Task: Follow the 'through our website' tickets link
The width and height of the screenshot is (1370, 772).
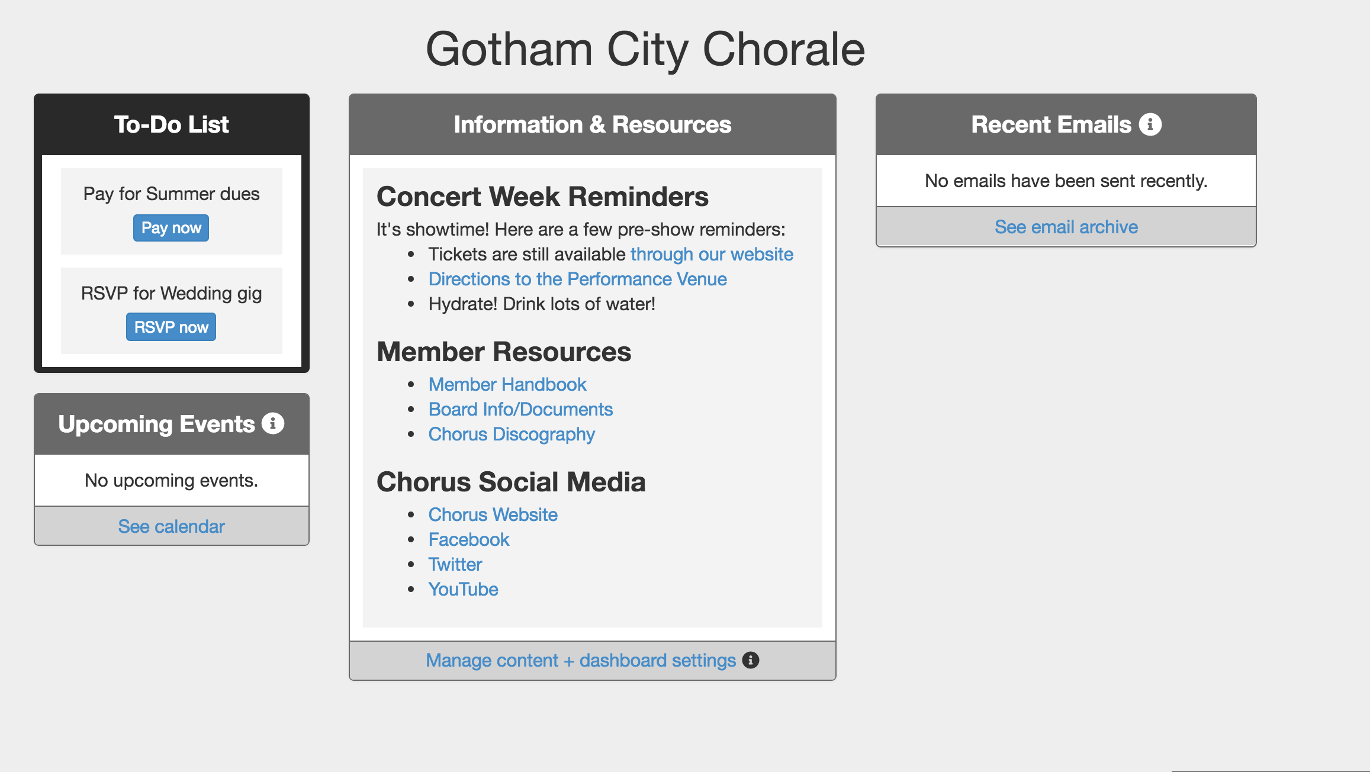Action: pos(711,254)
